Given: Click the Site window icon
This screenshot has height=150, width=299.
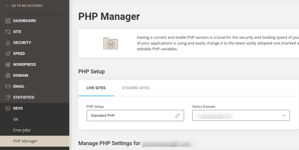Looking at the screenshot, I should point(8,32).
